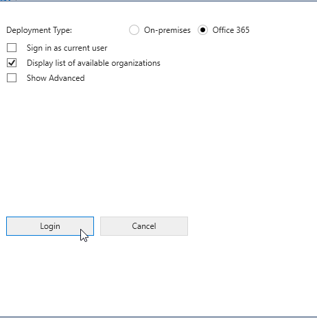317x318 pixels.
Task: Cancel the login dialog
Action: [144, 226]
